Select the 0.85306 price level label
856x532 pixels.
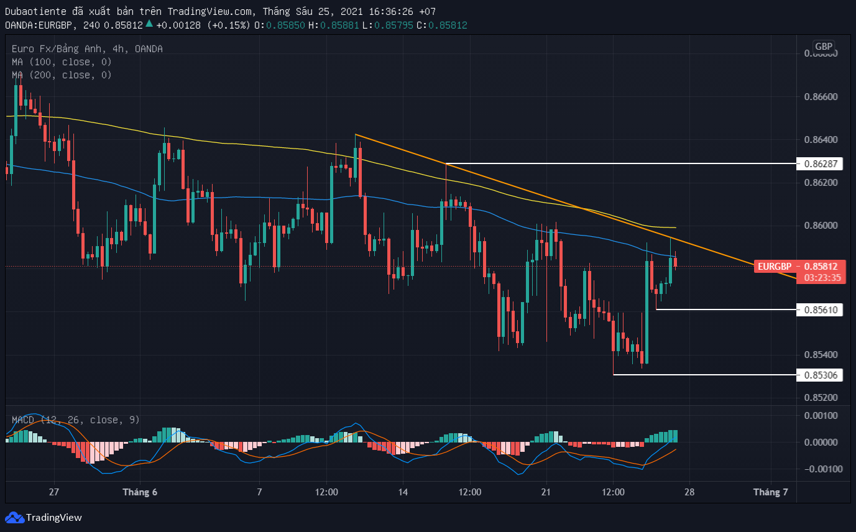pyautogui.click(x=819, y=375)
